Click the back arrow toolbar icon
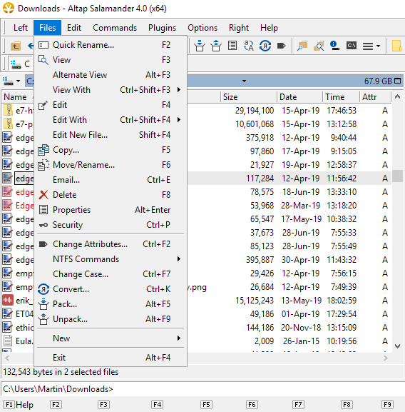The height and width of the screenshot is (412, 405). click(31, 46)
